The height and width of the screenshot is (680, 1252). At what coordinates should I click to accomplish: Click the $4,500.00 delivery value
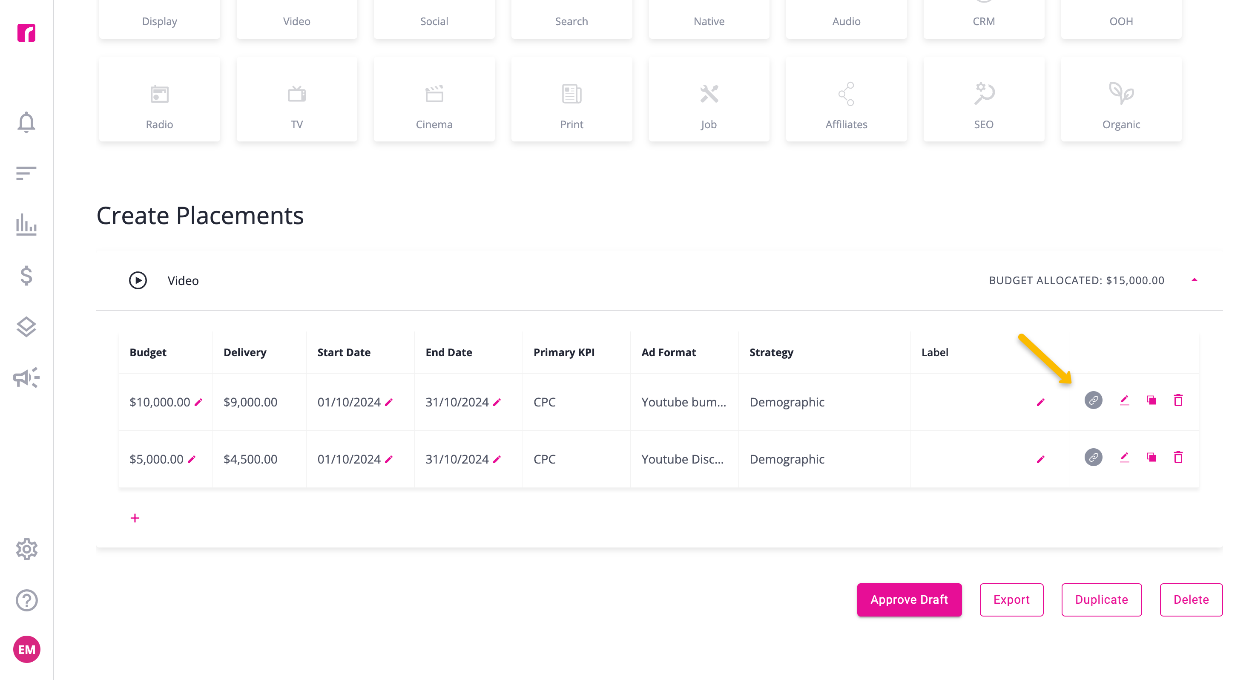(250, 459)
